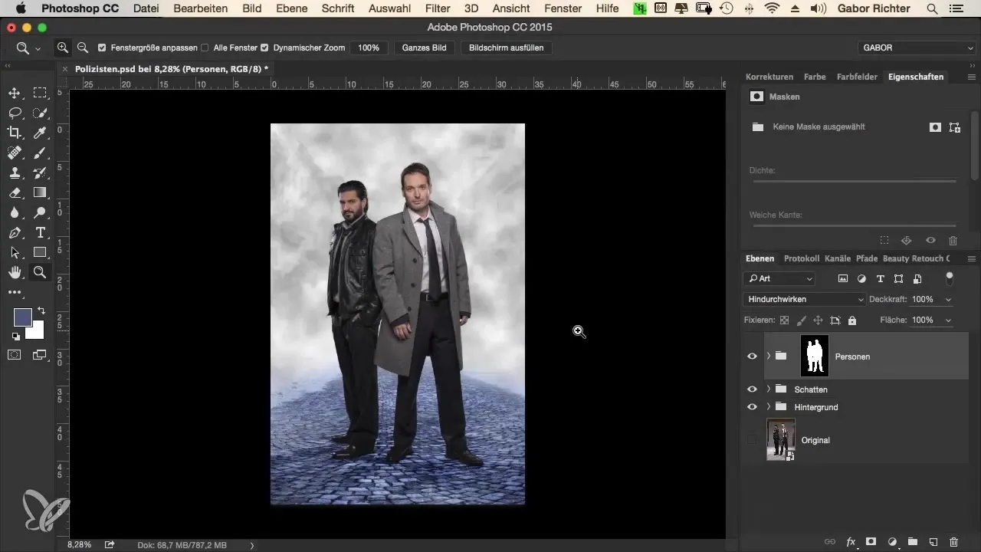Select the Lasso tool
This screenshot has height=552, width=981.
pos(15,113)
